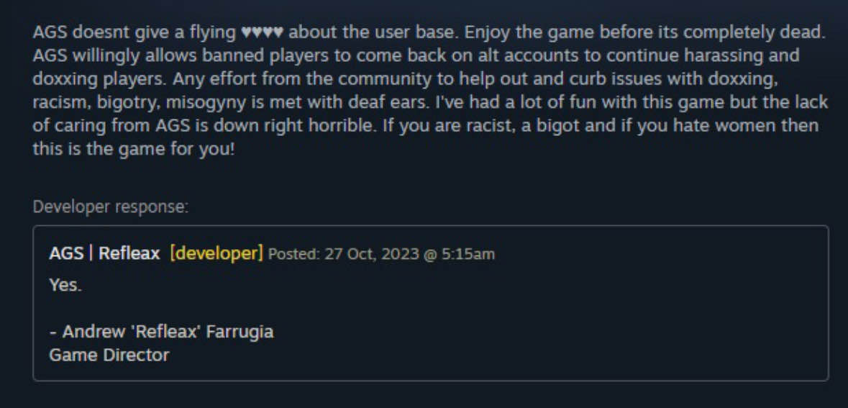Click the 'Yes.' reply text
The width and height of the screenshot is (848, 408).
click(65, 285)
